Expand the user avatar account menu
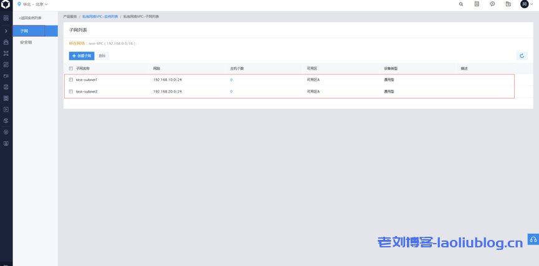This screenshot has height=266, width=539. pyautogui.click(x=526, y=4)
